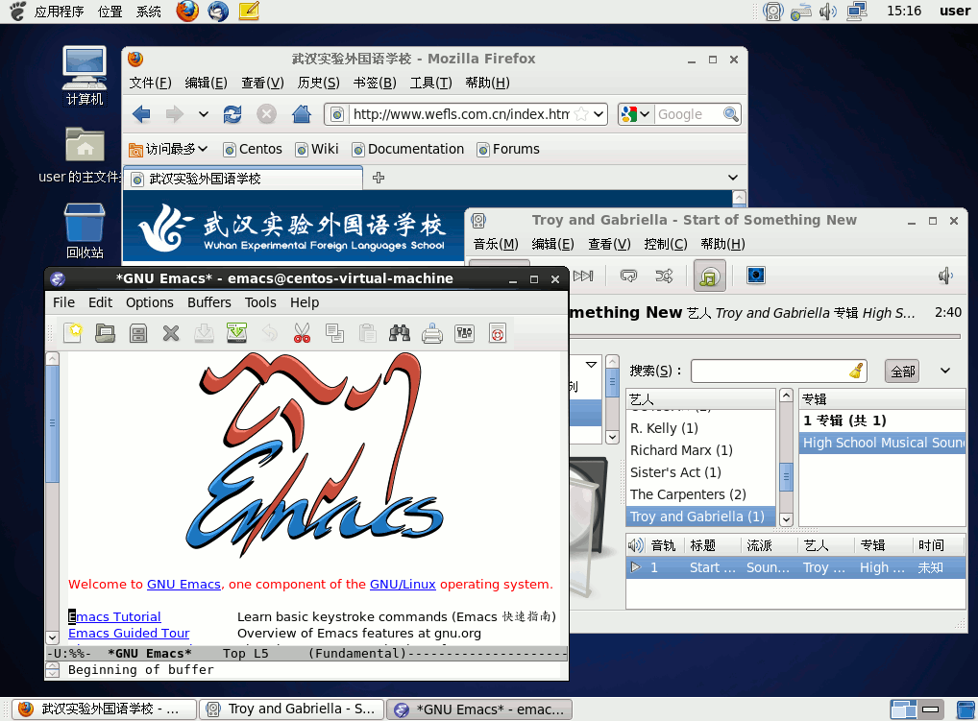Click the Emacs Open directory (dired) icon

(138, 333)
